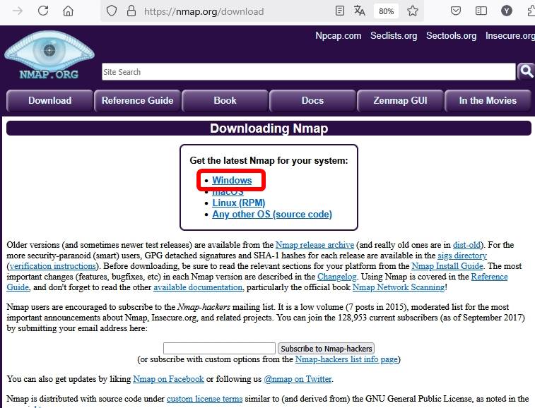Image resolution: width=535 pixels, height=408 pixels.
Task: Click 'Get the latest Nmap for your system:' text
Action: [269, 160]
